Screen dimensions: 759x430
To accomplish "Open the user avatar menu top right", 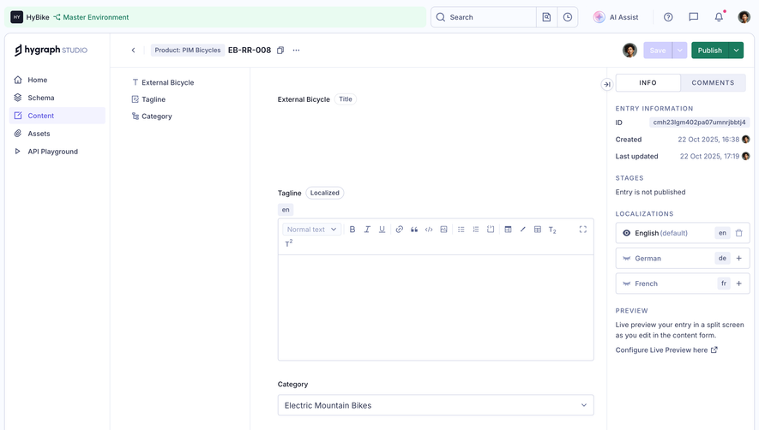I will click(744, 17).
